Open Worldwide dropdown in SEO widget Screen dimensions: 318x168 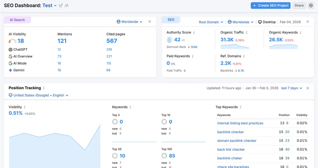241,22
